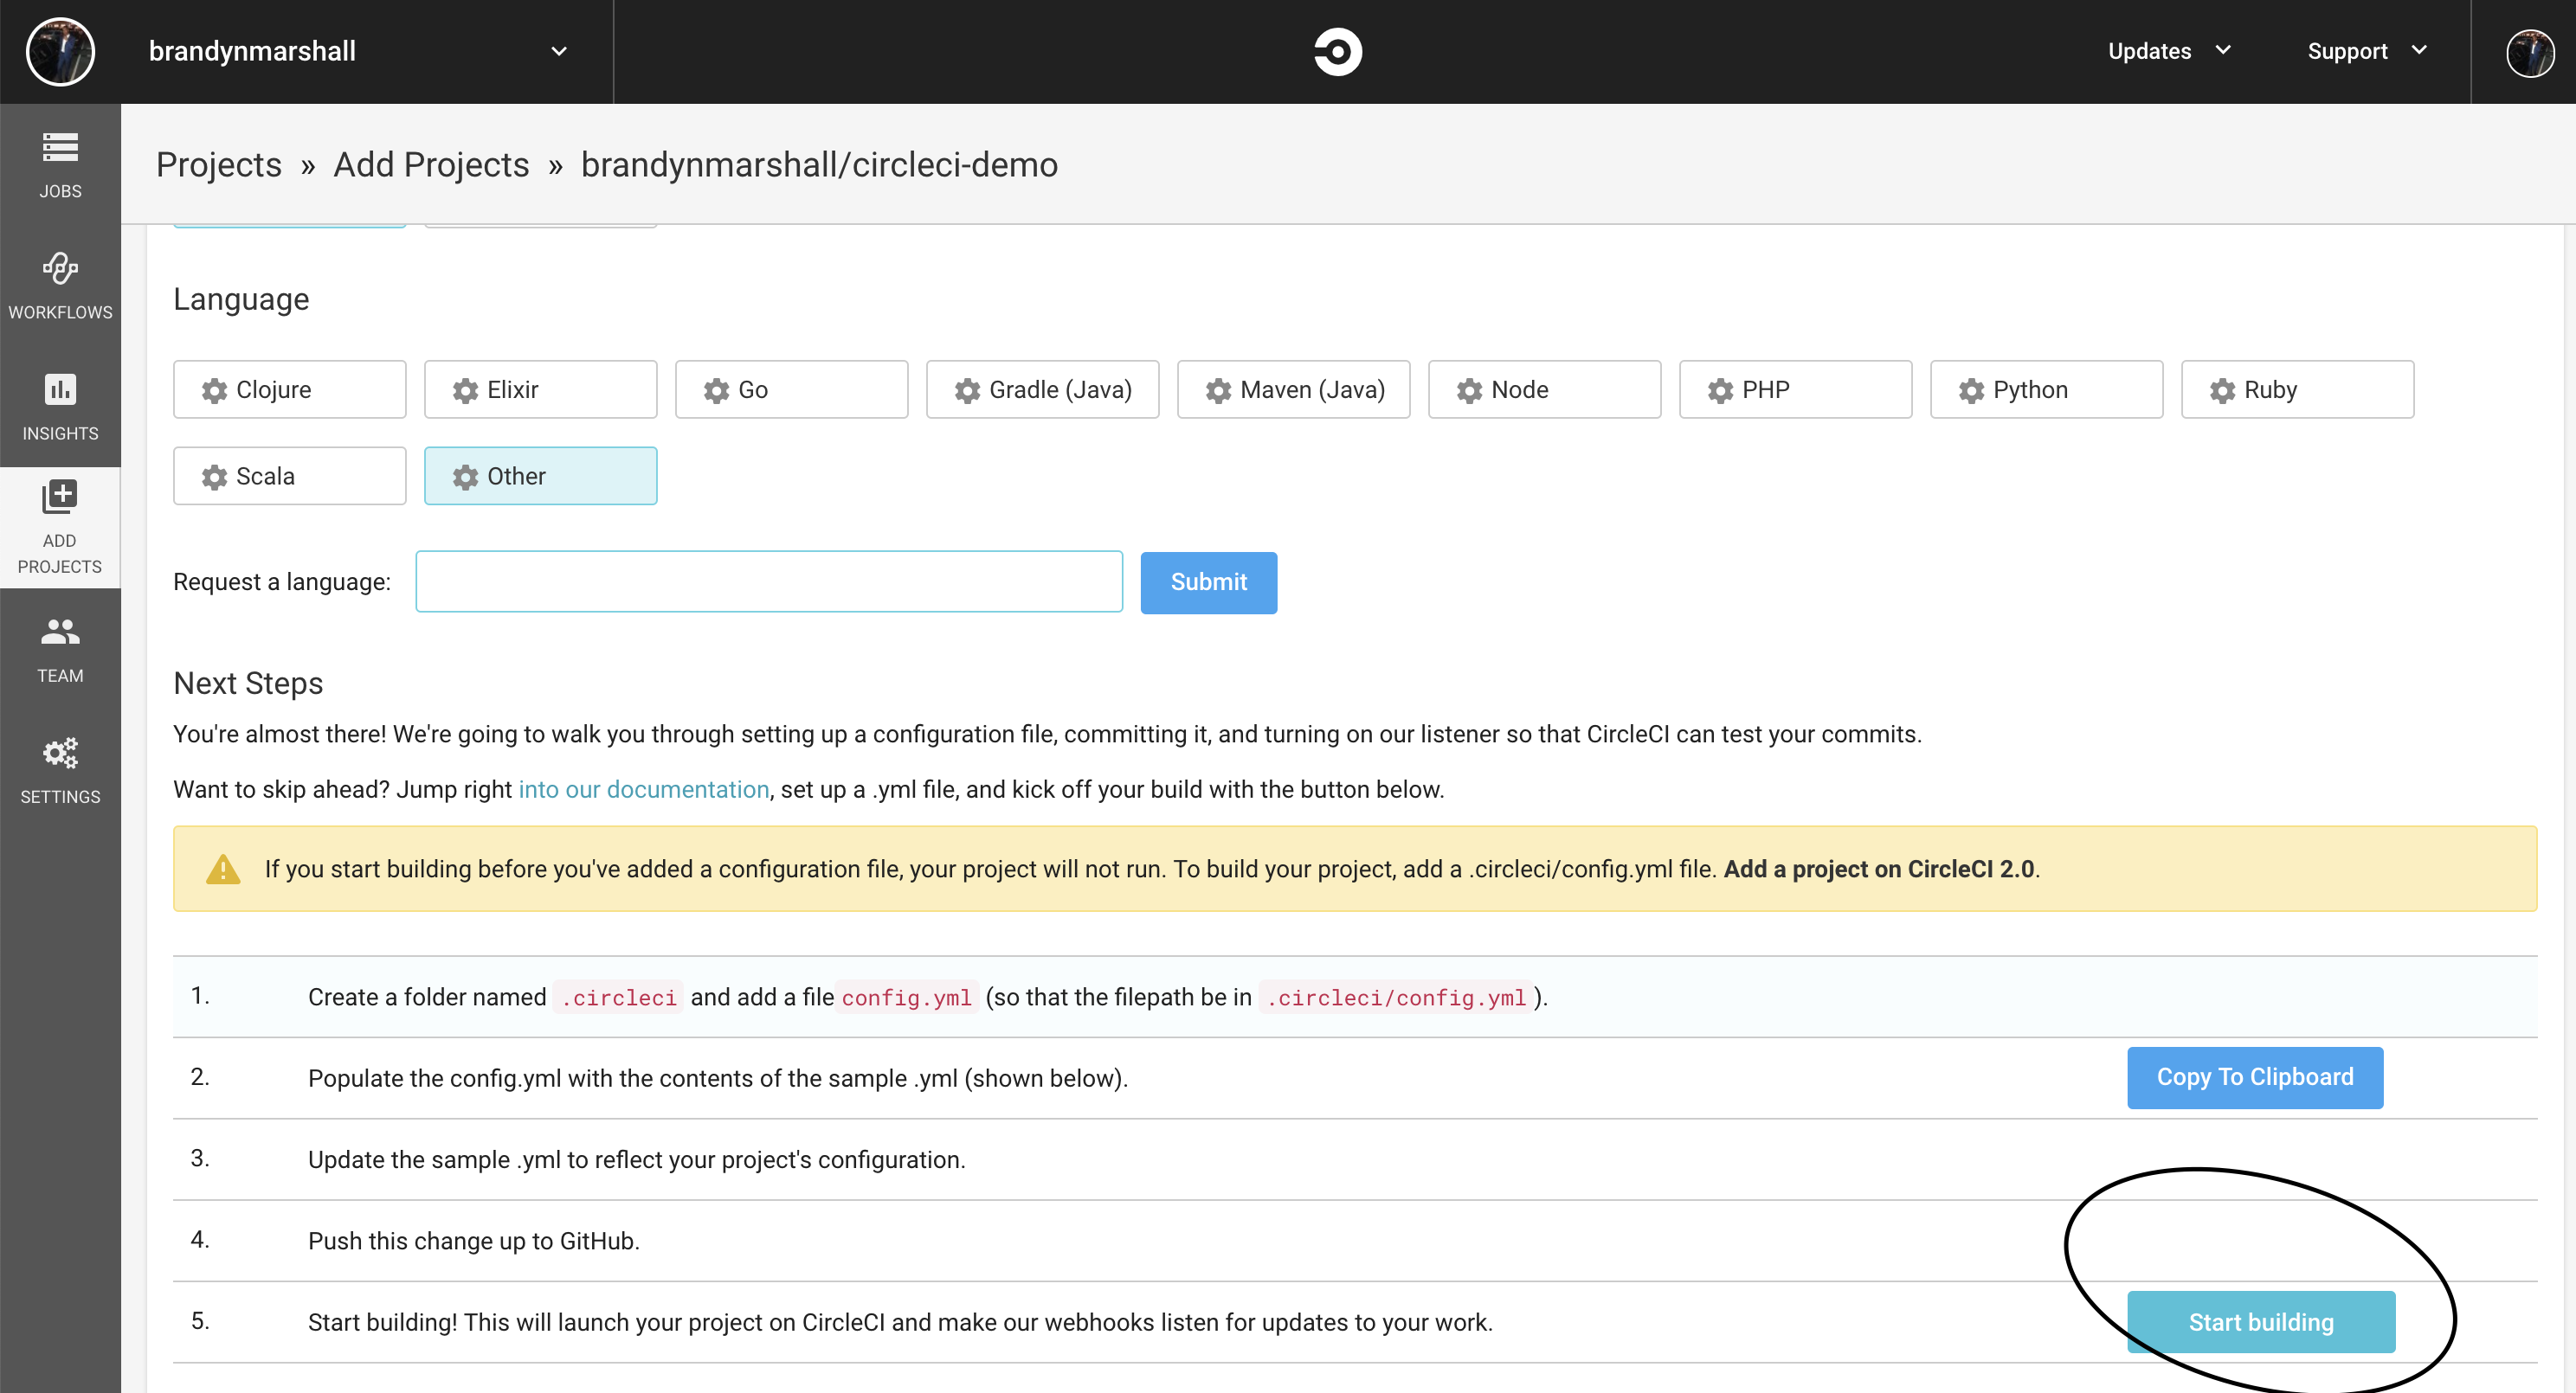Choose Go language option

(x=791, y=389)
